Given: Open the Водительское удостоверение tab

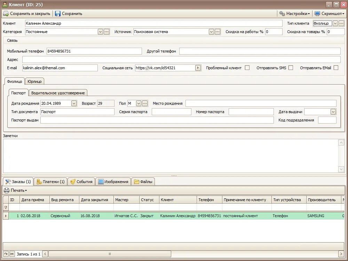Looking at the screenshot, I should tap(58, 93).
